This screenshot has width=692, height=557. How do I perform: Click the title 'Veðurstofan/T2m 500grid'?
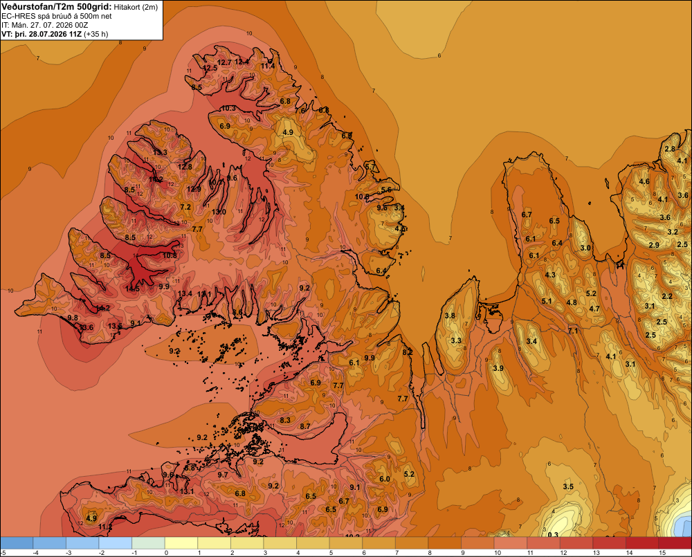[x=56, y=7]
